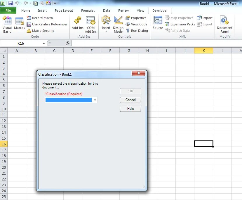Select row 1 header

(x=4, y=56)
